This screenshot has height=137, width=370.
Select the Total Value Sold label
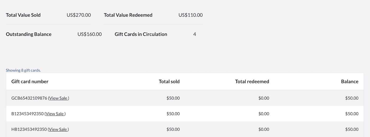click(23, 15)
